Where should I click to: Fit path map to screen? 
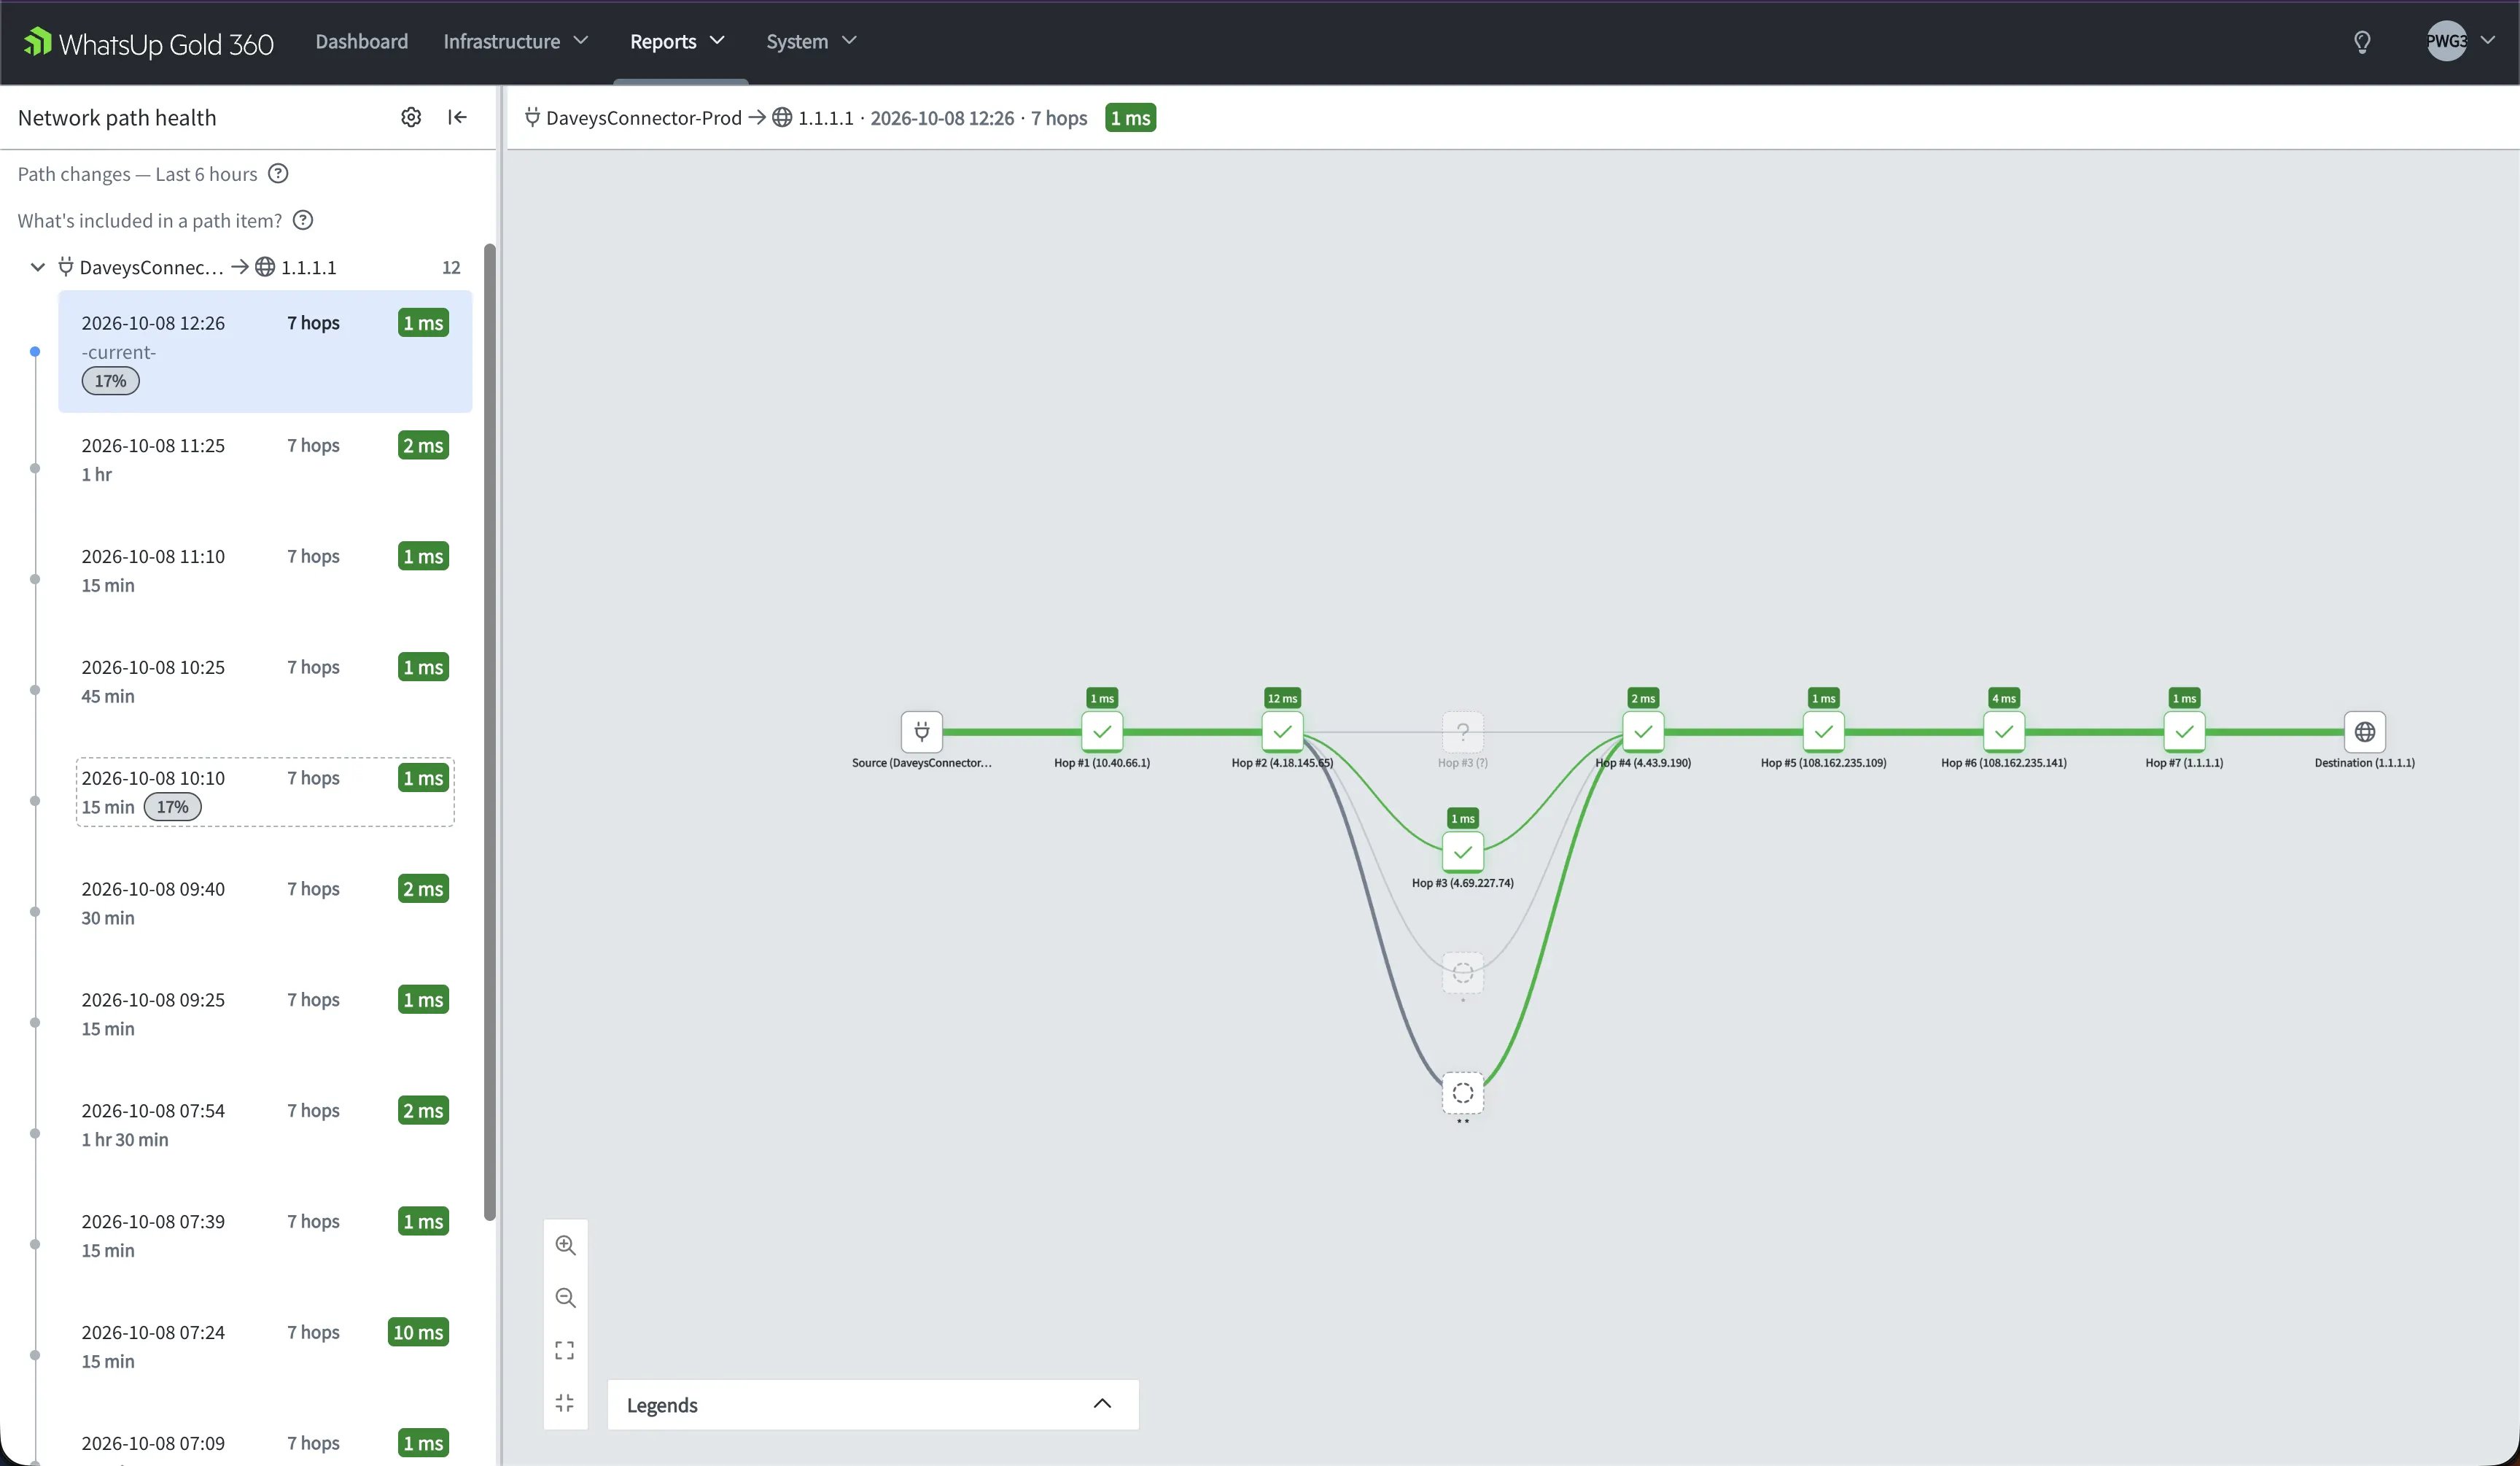tap(565, 1350)
